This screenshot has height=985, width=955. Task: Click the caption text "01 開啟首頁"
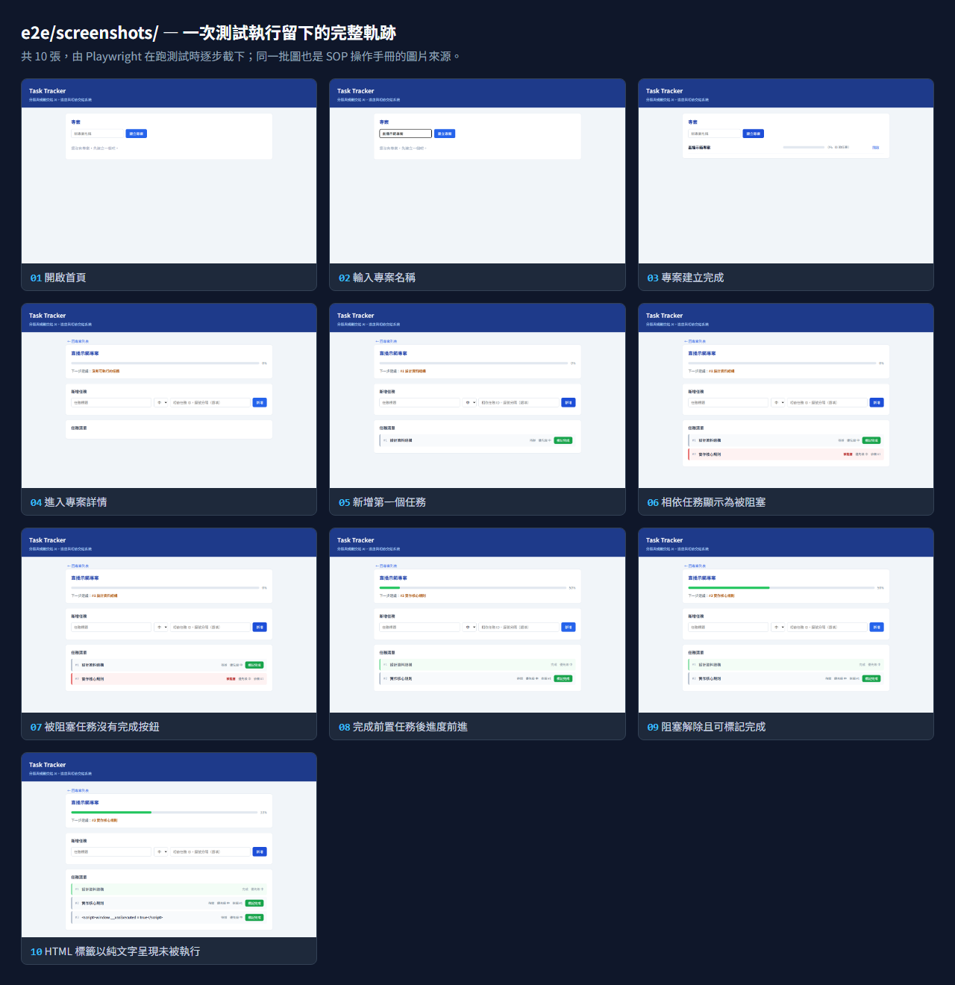pyautogui.click(x=58, y=278)
